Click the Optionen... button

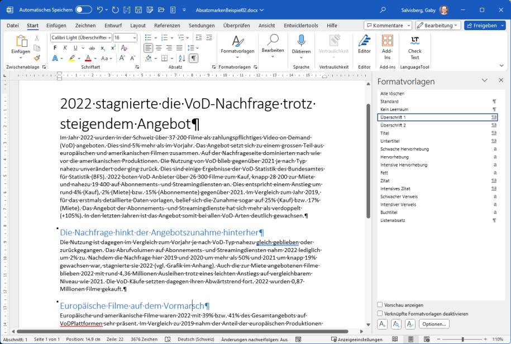(433, 324)
